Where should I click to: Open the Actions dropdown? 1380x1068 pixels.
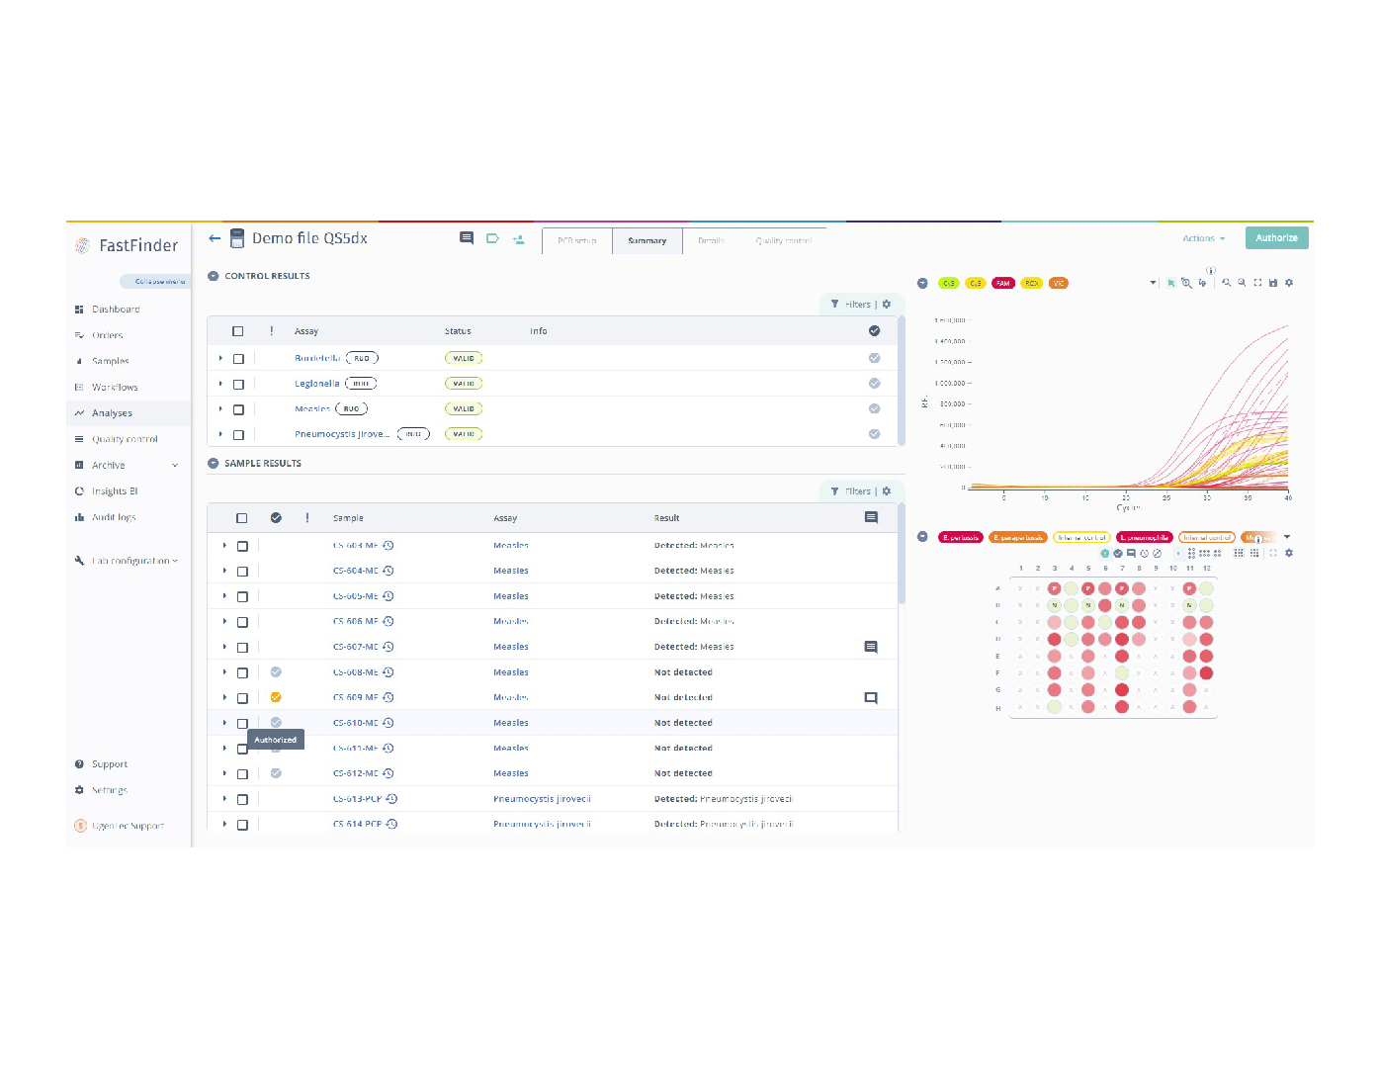[x=1204, y=238]
